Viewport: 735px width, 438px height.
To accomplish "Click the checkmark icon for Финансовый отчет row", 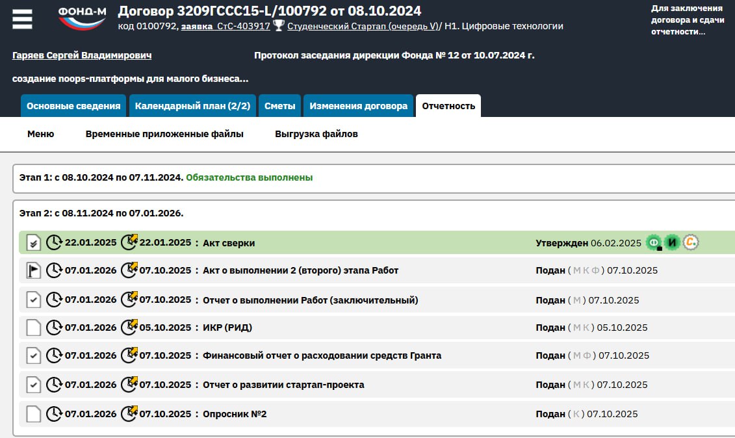I will point(33,355).
